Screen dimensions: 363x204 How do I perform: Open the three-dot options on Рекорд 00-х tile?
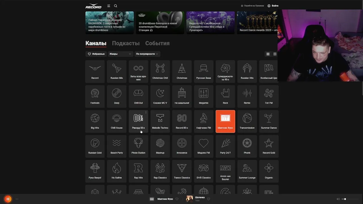click(x=146, y=112)
